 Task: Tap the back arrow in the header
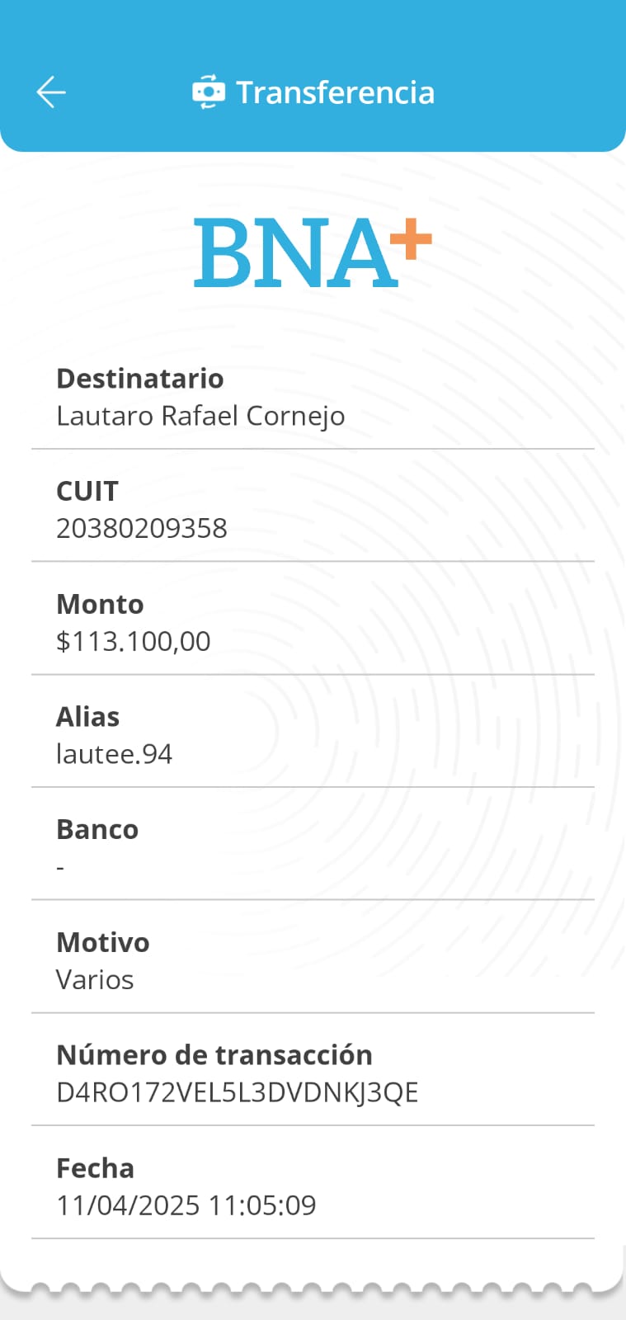pyautogui.click(x=51, y=92)
